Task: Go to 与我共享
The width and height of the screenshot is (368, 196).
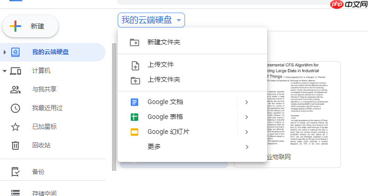Action: tap(53, 89)
